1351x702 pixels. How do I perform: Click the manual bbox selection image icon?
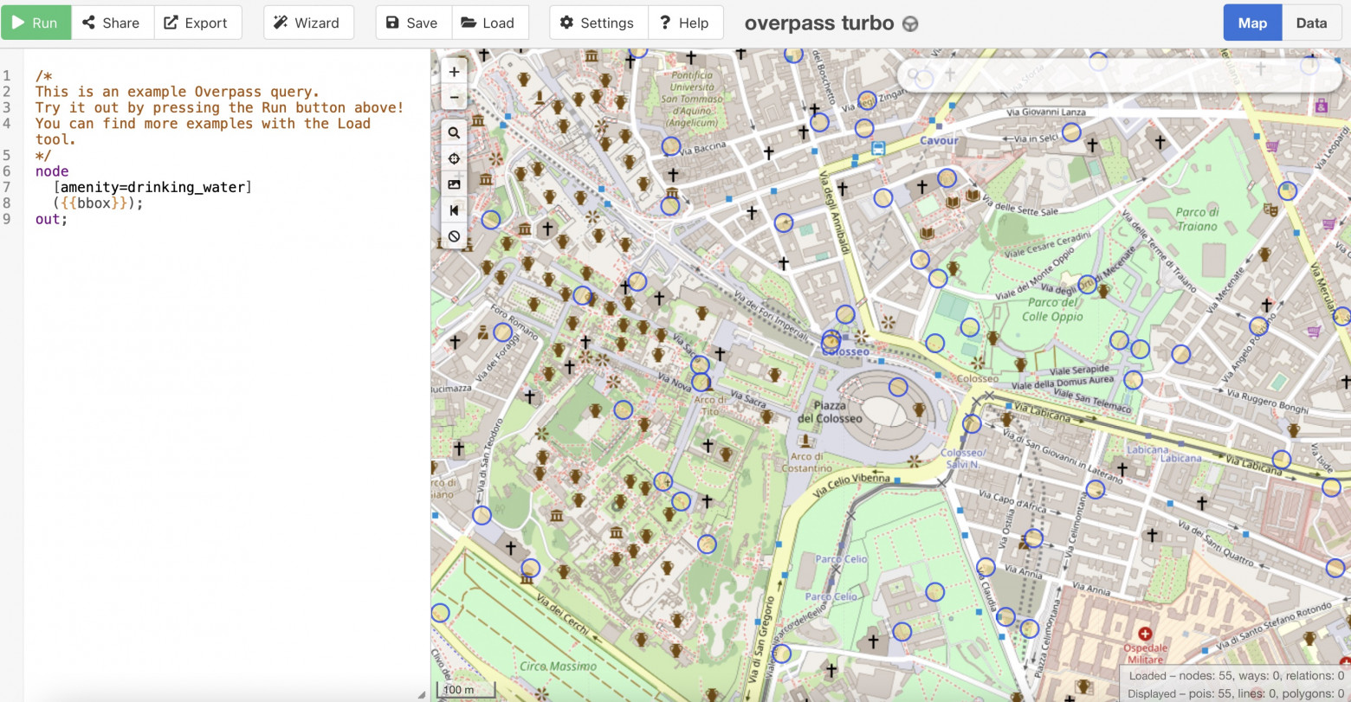pos(454,184)
